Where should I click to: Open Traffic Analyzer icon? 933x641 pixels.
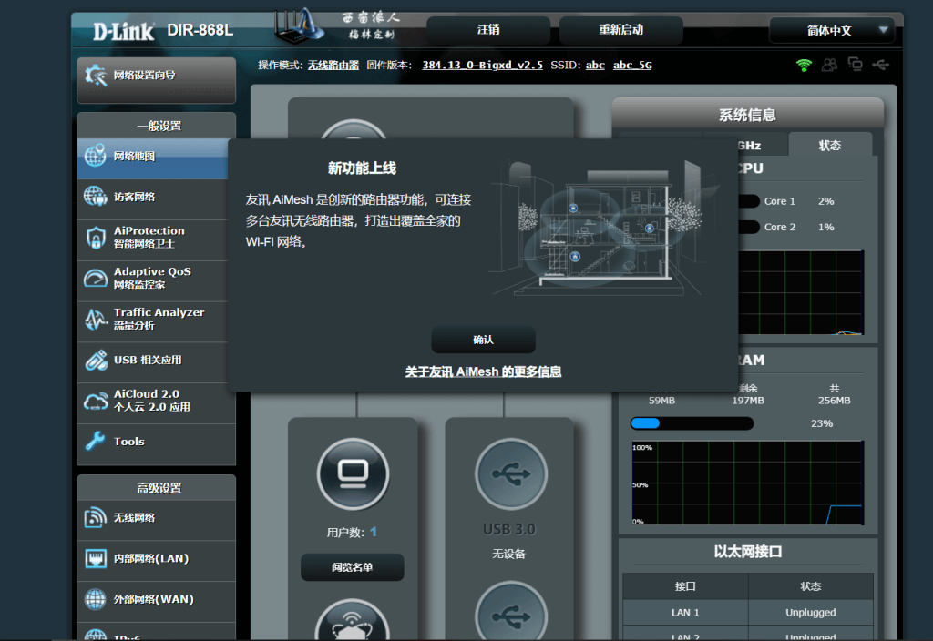pos(95,319)
